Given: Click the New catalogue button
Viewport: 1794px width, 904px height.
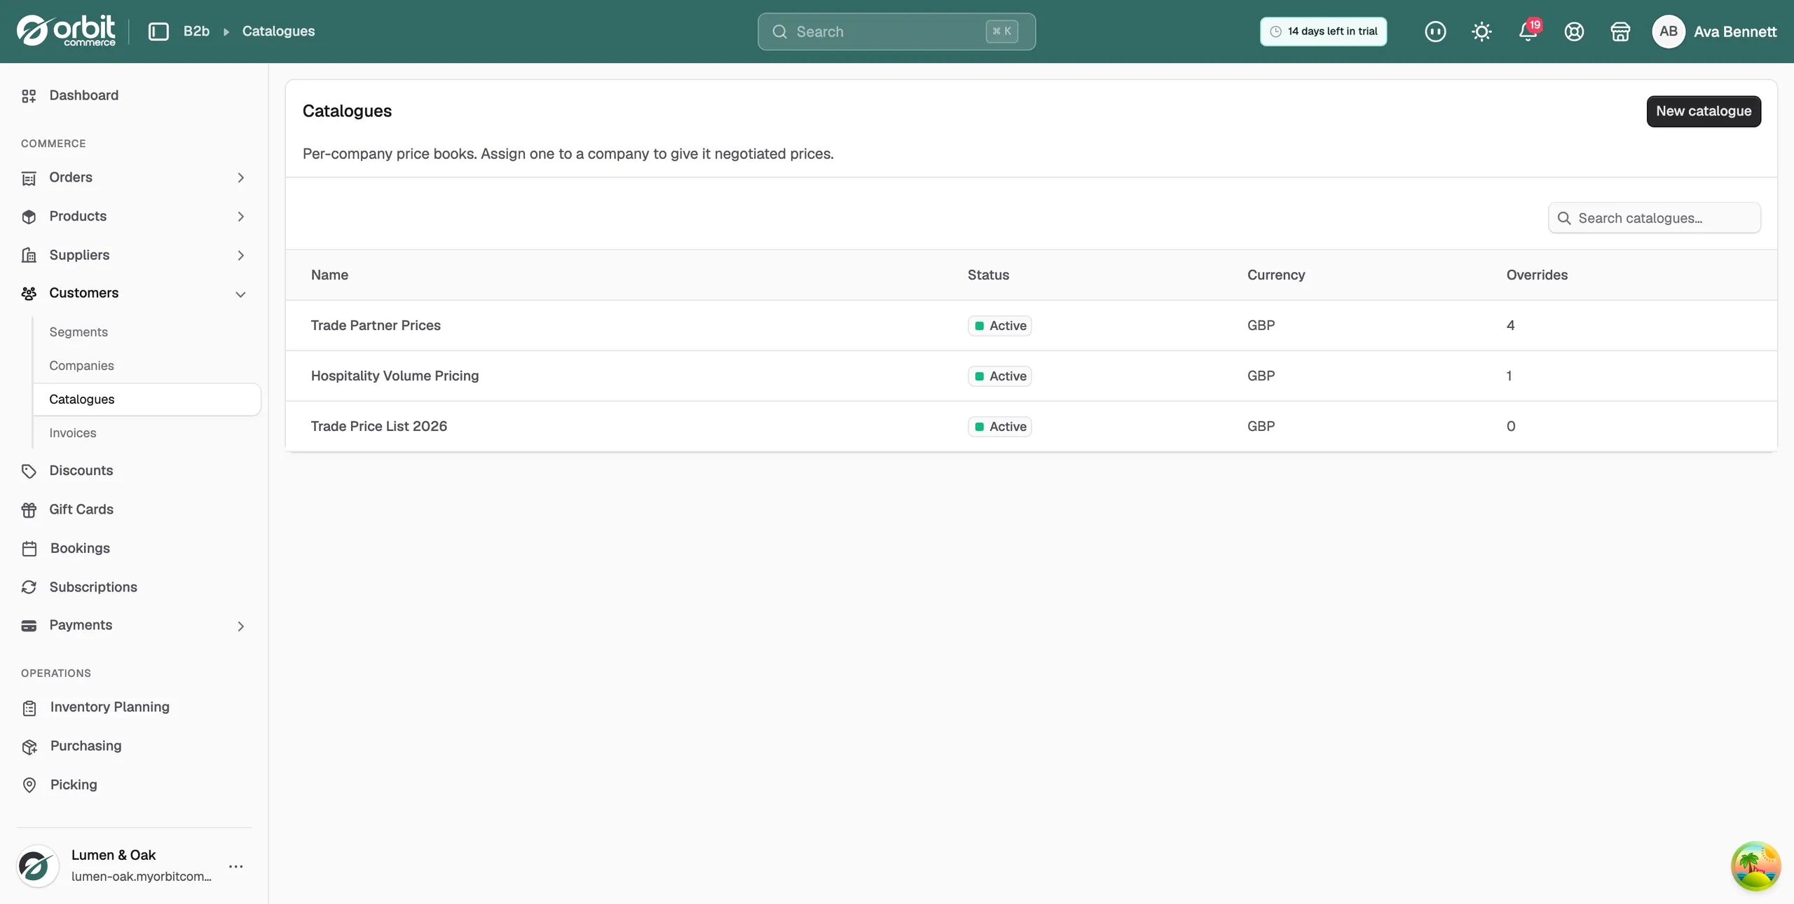Looking at the screenshot, I should click(x=1704, y=111).
